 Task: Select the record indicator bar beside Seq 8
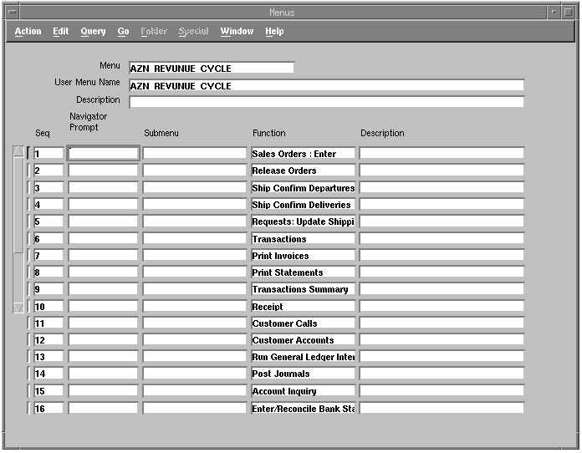point(29,272)
